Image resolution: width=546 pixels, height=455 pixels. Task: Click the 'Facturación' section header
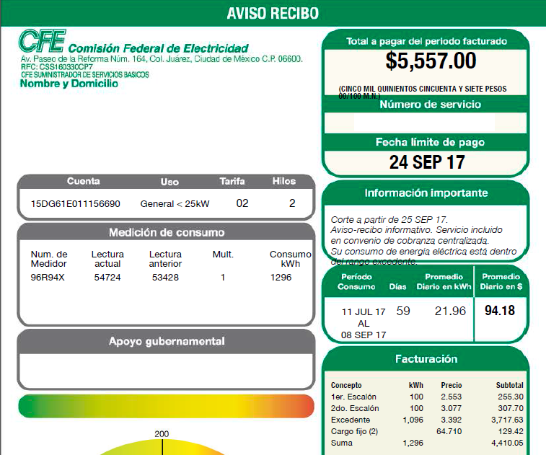pos(426,359)
